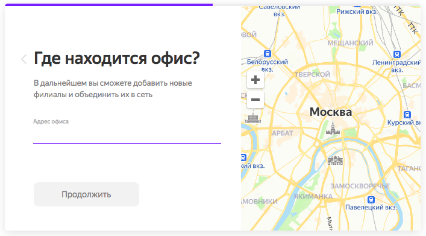Click the purple progress bar at top
This screenshot has width=426, height=236.
(x=108, y=5)
